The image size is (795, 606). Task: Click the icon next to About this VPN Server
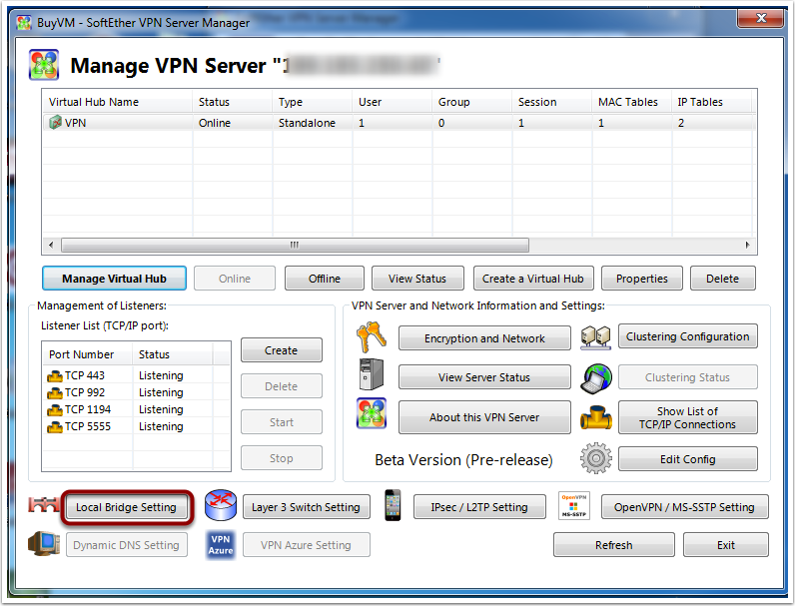pos(372,413)
